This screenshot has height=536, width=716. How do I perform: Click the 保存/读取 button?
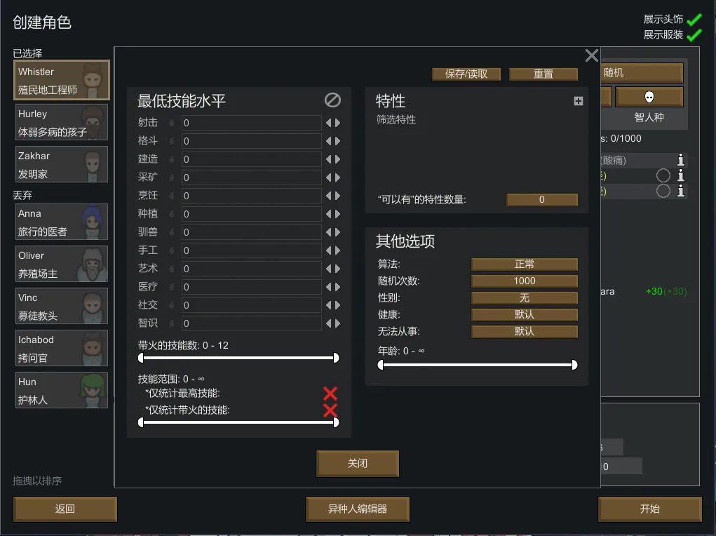point(466,74)
